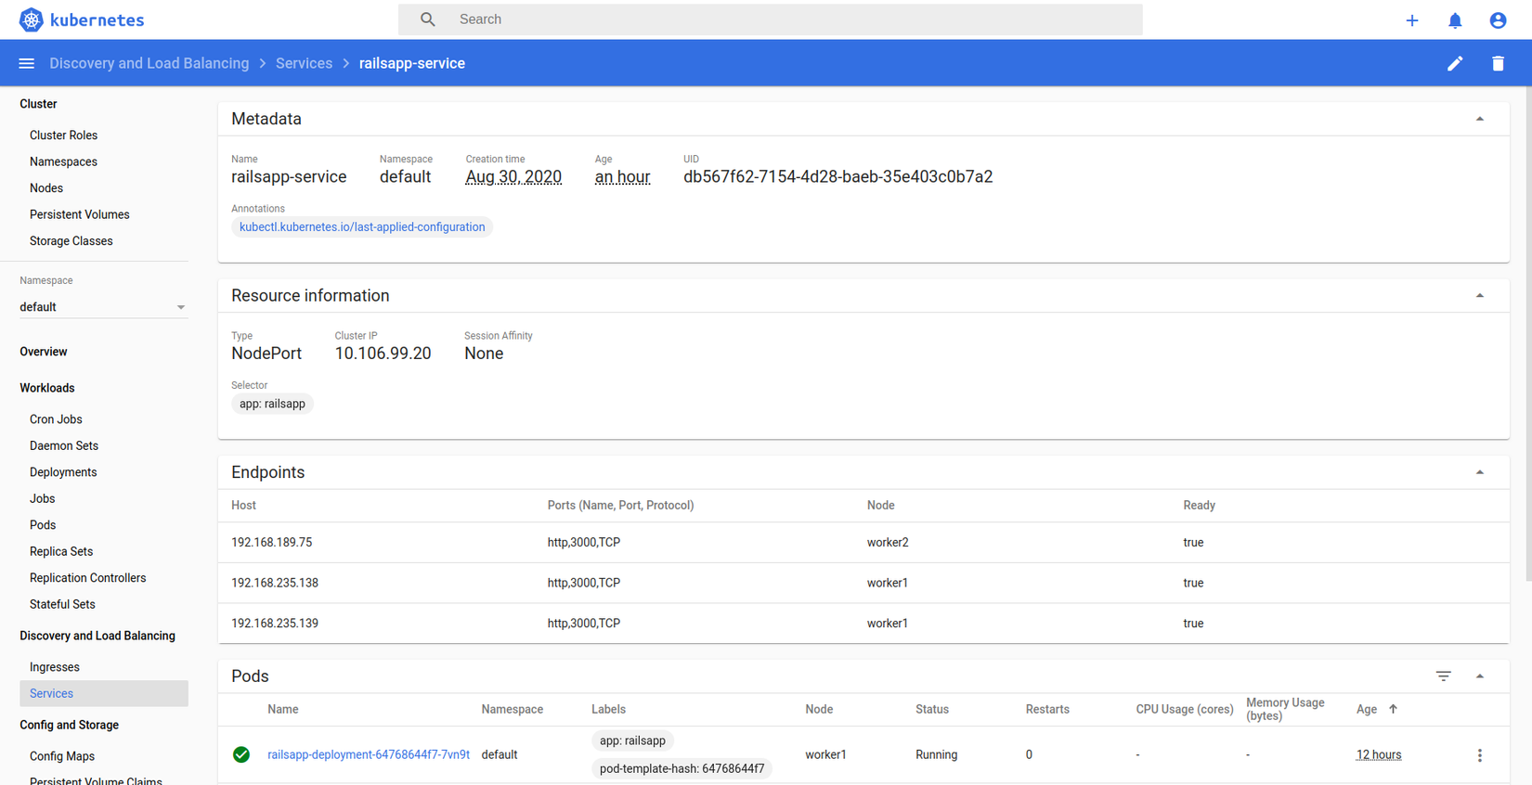
Task: Select Services in sidebar
Action: coord(103,694)
